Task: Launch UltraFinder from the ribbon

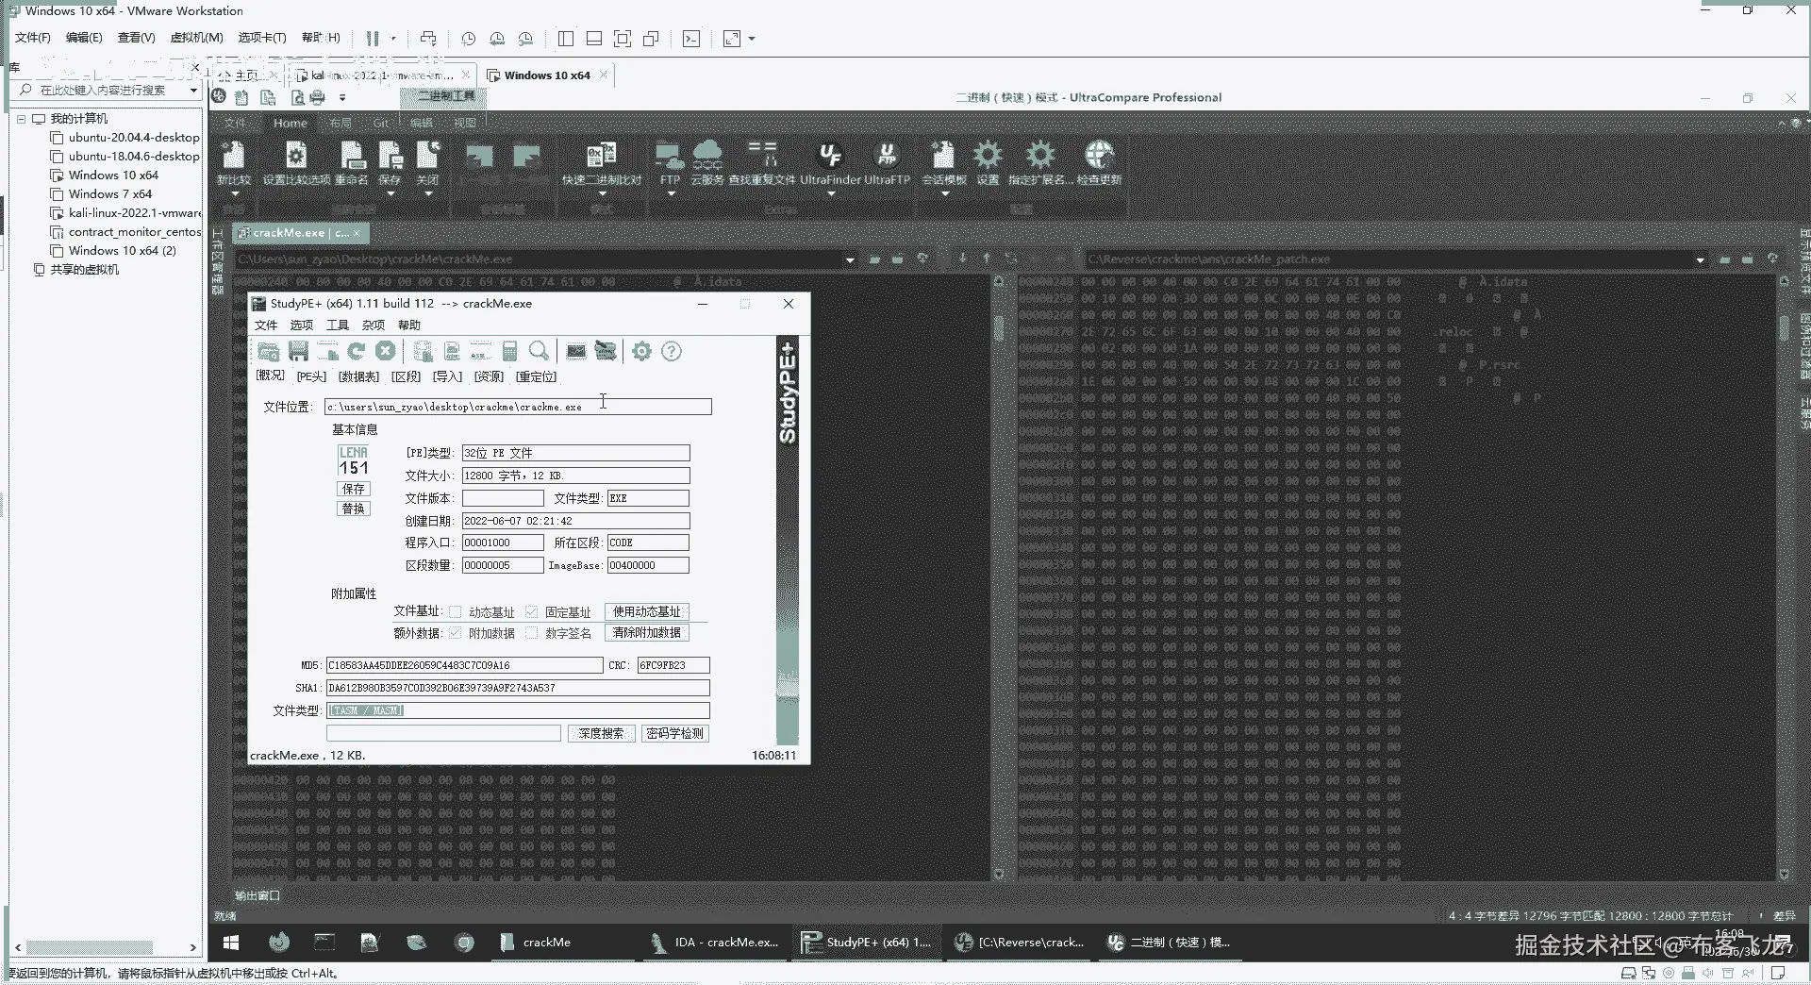Action: point(830,163)
